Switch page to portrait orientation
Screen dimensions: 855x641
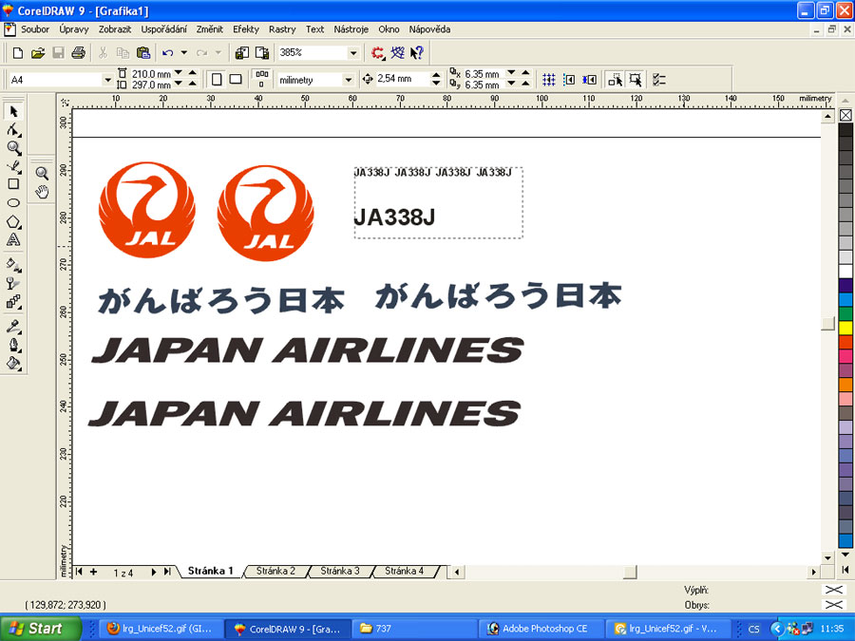coord(216,80)
